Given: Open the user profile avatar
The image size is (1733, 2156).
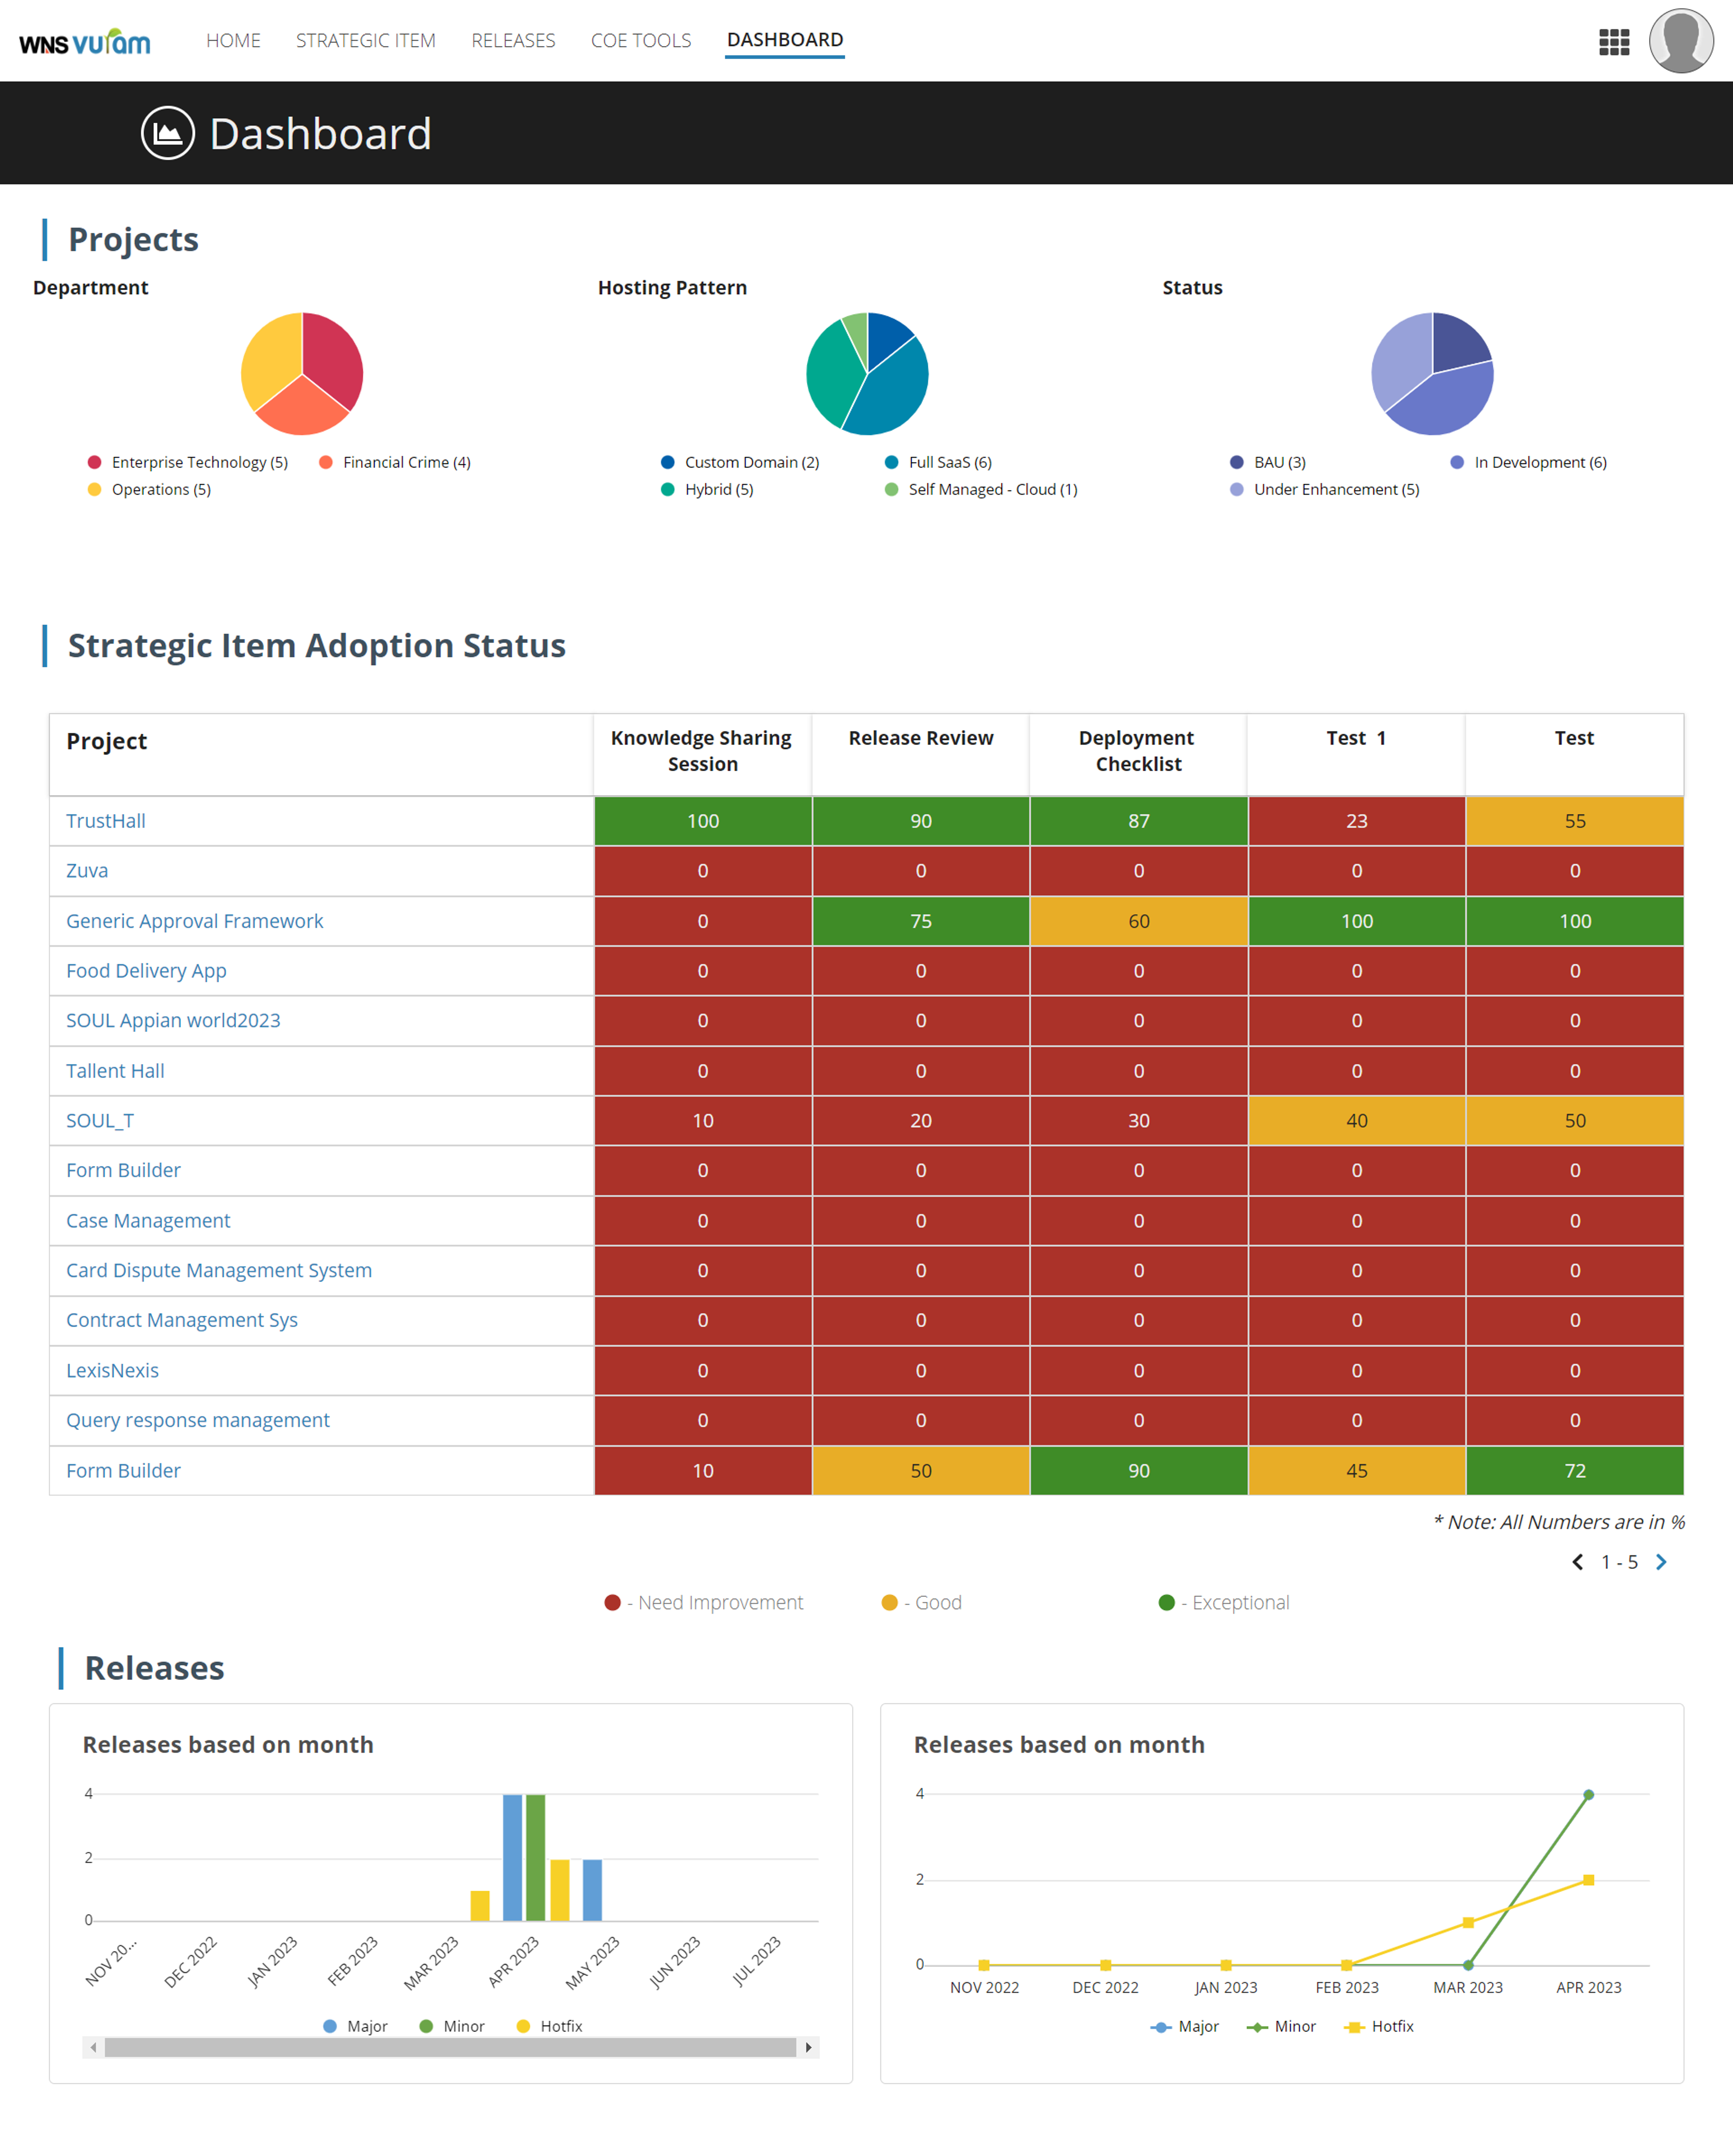Looking at the screenshot, I should (1681, 41).
